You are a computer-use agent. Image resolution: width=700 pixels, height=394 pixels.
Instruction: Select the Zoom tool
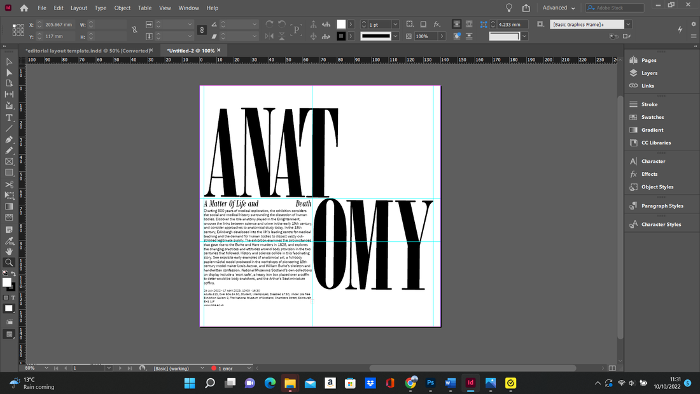(9, 263)
